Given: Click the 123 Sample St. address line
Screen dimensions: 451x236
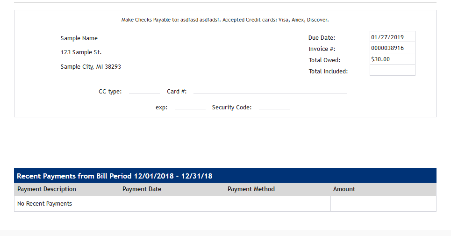Looking at the screenshot, I should [x=81, y=52].
